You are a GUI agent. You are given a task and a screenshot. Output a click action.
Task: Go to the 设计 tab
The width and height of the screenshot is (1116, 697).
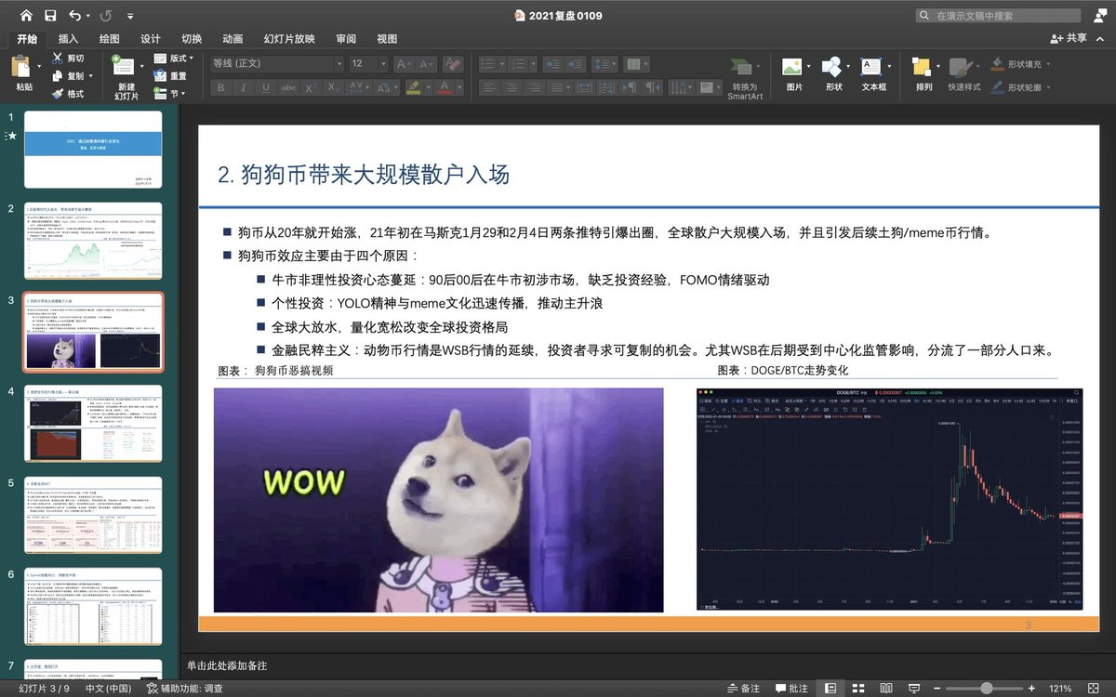[x=151, y=38]
